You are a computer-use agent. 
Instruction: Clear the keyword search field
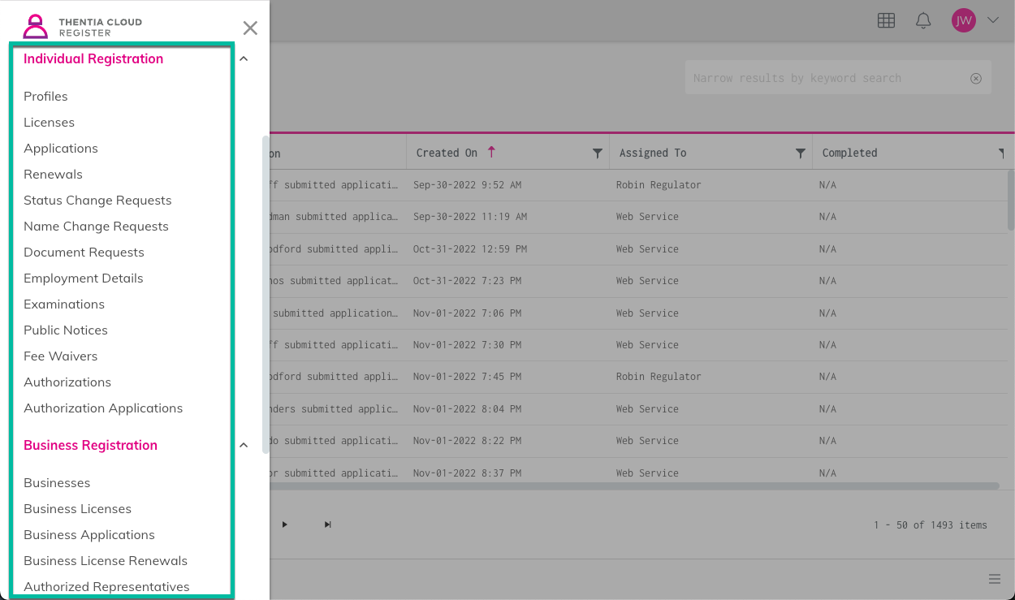point(976,79)
